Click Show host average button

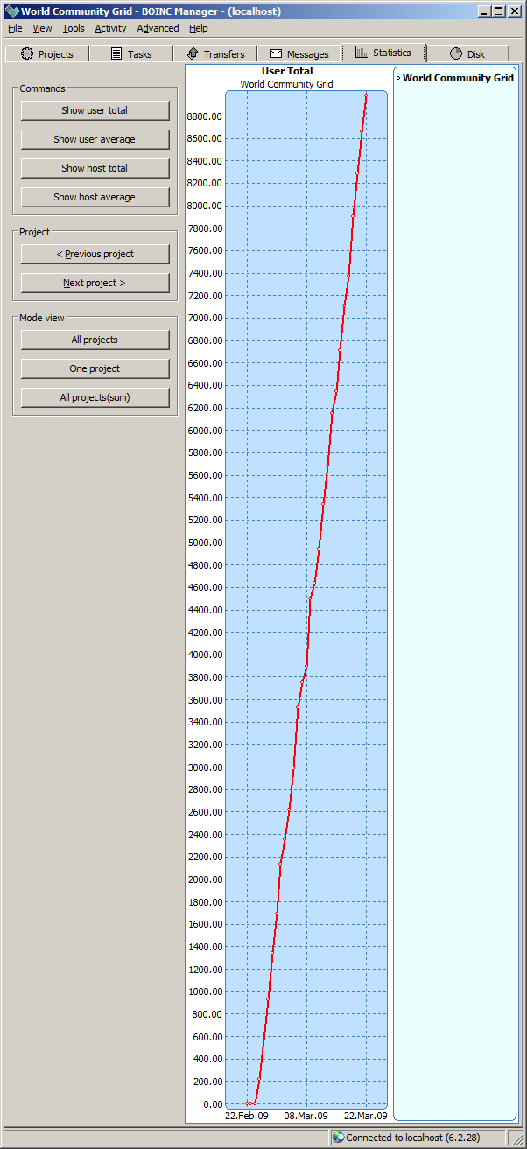coord(95,197)
